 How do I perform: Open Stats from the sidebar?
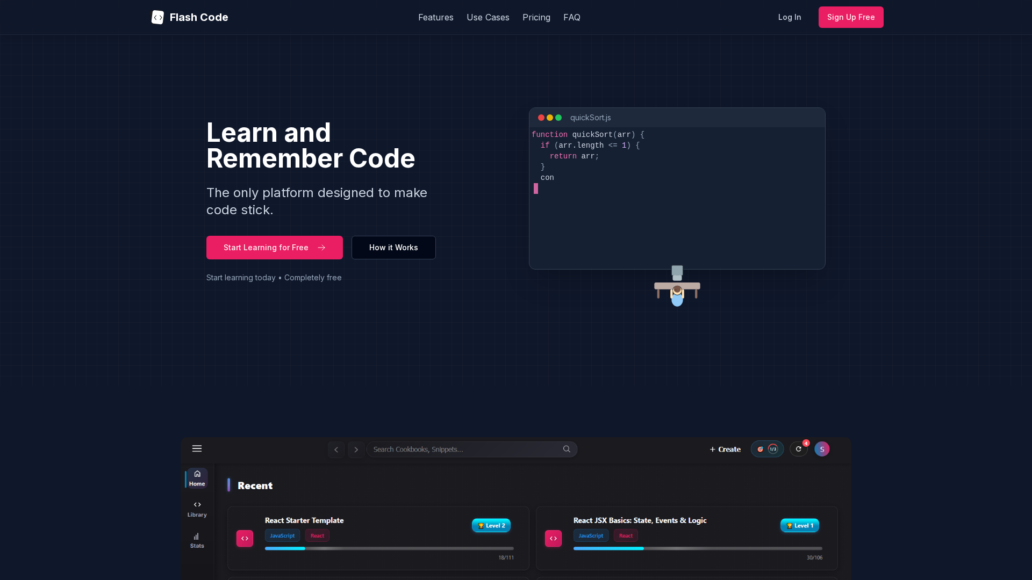(x=197, y=540)
